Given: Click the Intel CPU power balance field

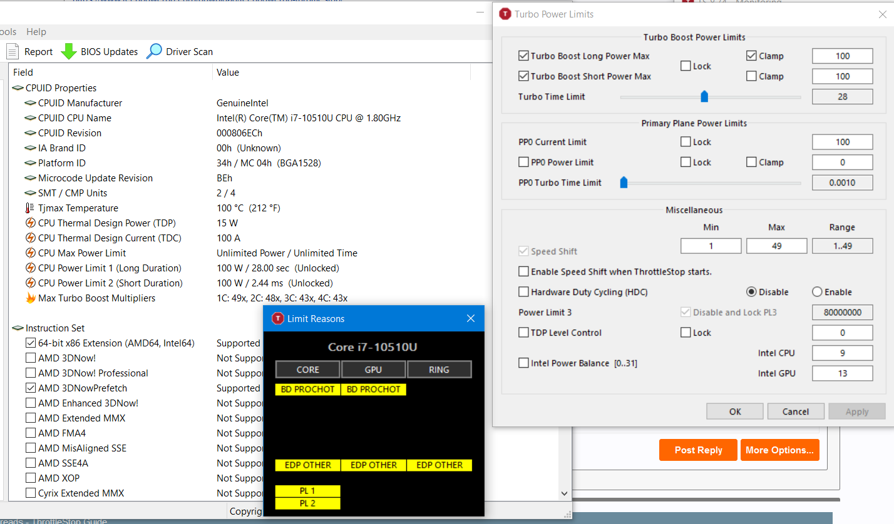Looking at the screenshot, I should click(x=842, y=353).
